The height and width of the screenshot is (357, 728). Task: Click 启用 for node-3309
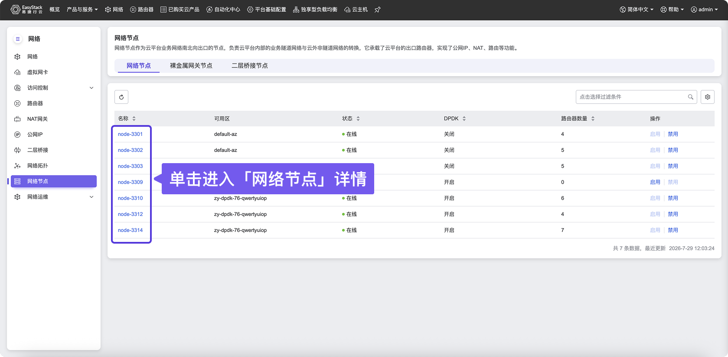point(655,182)
